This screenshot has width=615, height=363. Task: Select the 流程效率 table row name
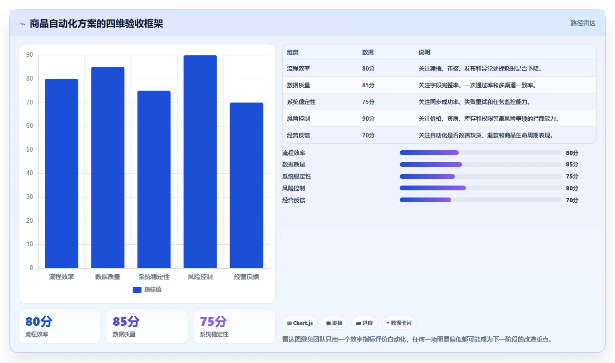click(298, 69)
